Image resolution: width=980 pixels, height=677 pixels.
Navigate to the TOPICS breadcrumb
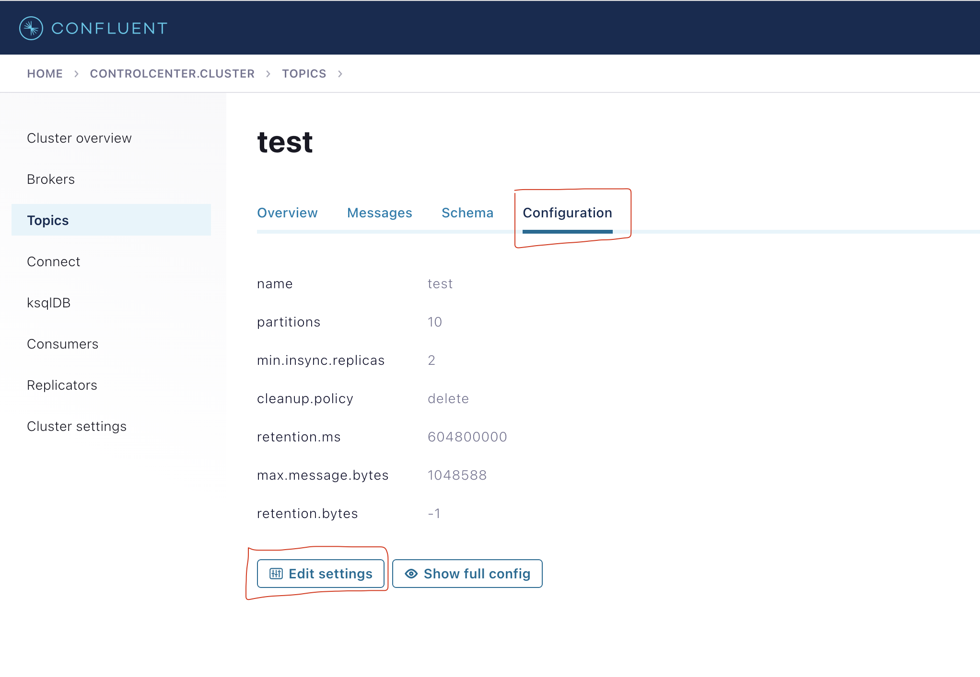click(304, 74)
